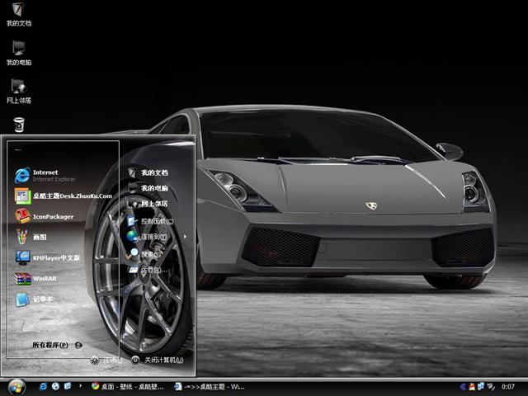The height and width of the screenshot is (396, 528).
Task: Click the 注销(L) log off button
Action: click(x=106, y=360)
